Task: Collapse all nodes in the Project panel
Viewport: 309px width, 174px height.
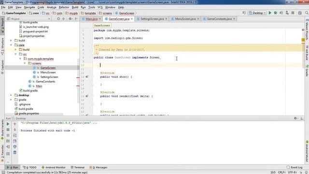Action: [63, 19]
